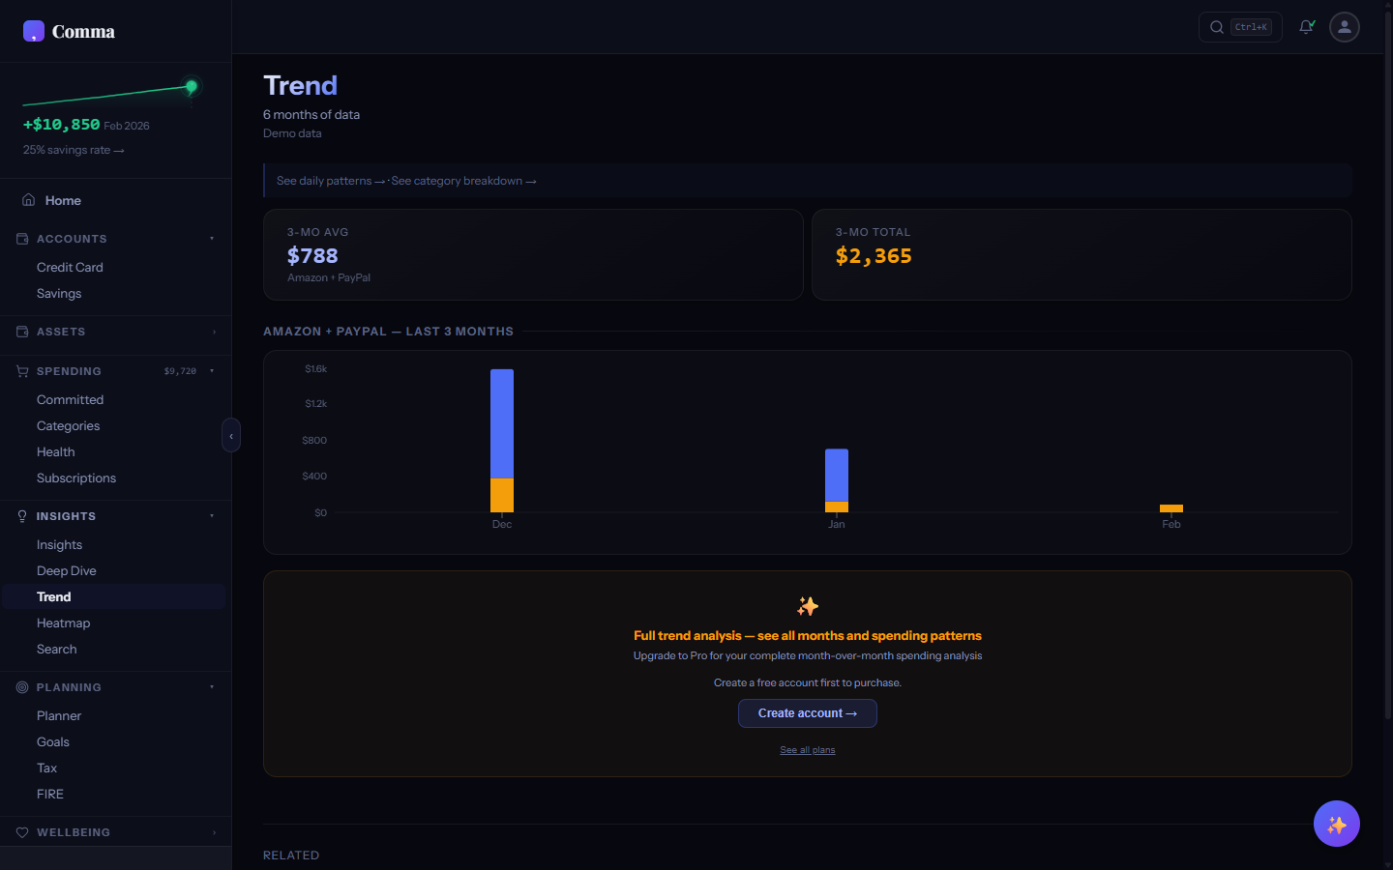
Task: Expand the Assets section chevron
Action: (213, 332)
